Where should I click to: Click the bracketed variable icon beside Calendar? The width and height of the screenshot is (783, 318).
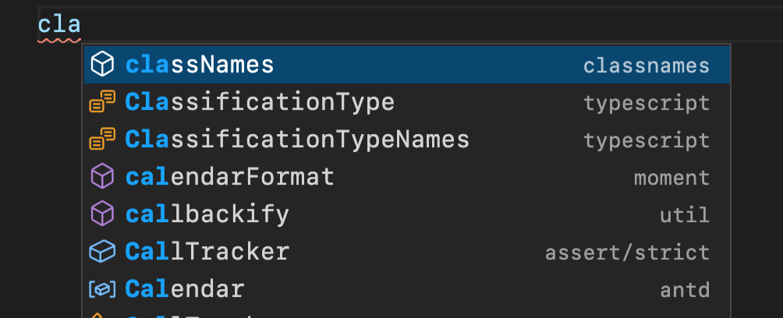pyautogui.click(x=102, y=289)
